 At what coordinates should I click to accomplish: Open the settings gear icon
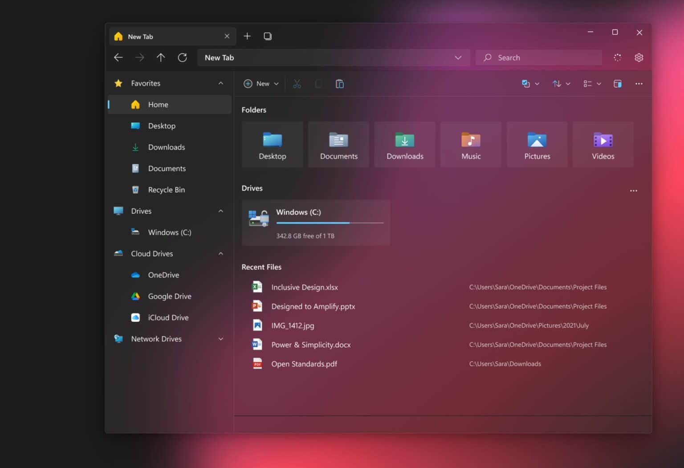point(639,57)
